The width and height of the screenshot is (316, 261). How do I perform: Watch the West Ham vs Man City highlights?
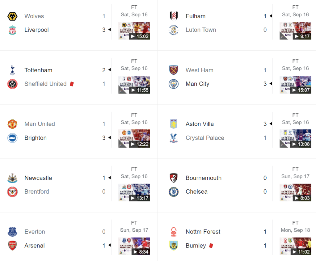pyautogui.click(x=295, y=84)
